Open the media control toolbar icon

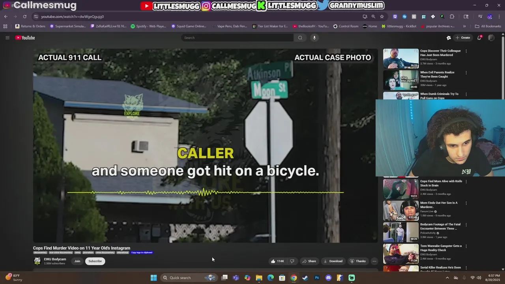(480, 17)
